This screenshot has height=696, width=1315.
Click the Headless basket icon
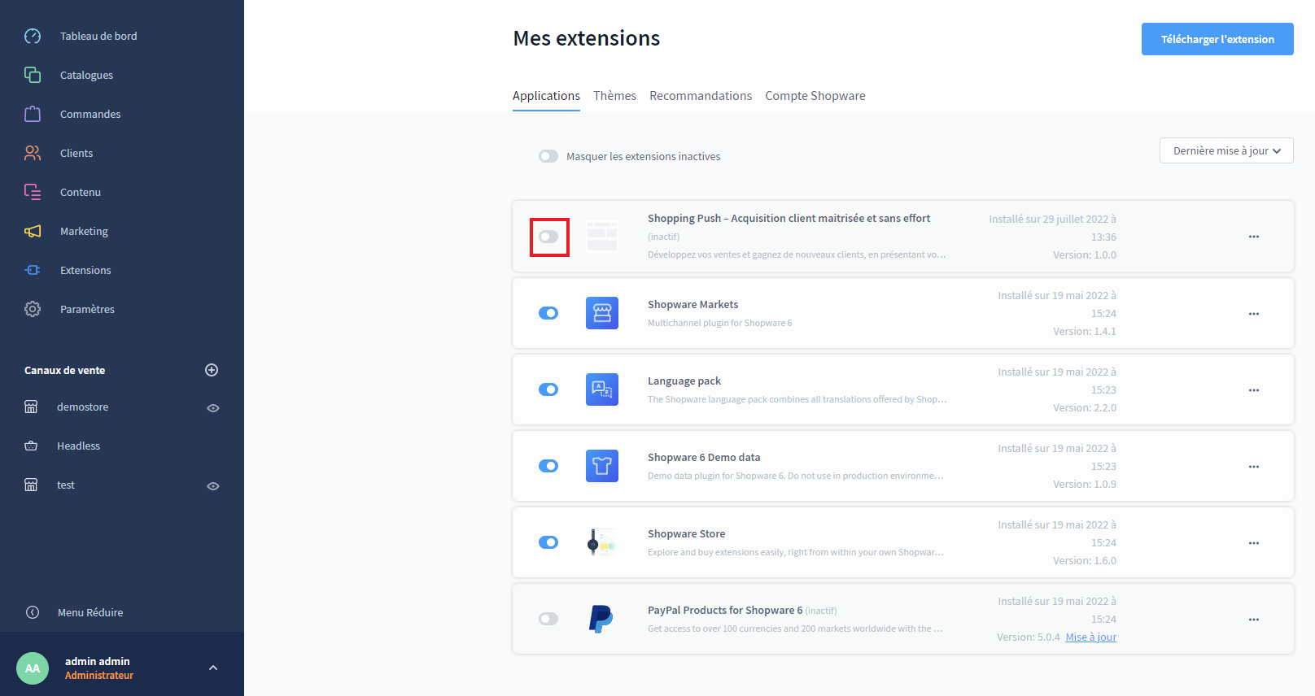tap(31, 446)
